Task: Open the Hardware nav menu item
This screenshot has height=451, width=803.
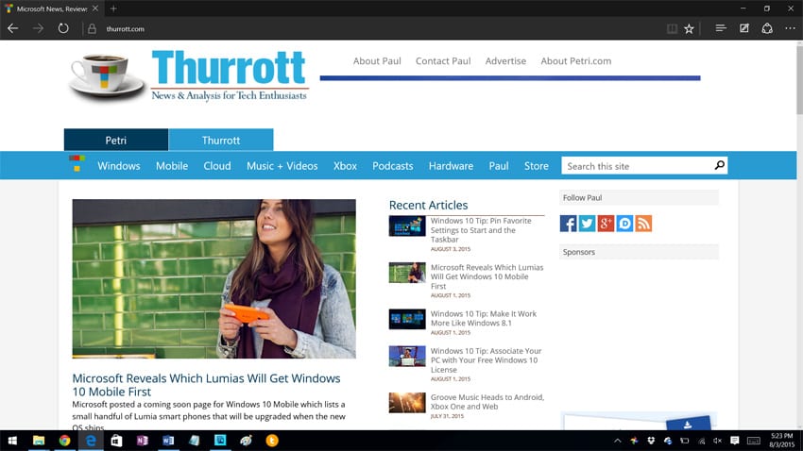Action: coord(451,166)
